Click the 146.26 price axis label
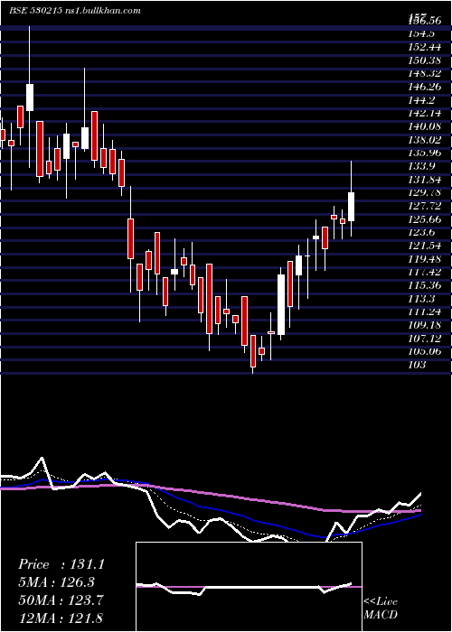452x632 pixels. coord(424,87)
